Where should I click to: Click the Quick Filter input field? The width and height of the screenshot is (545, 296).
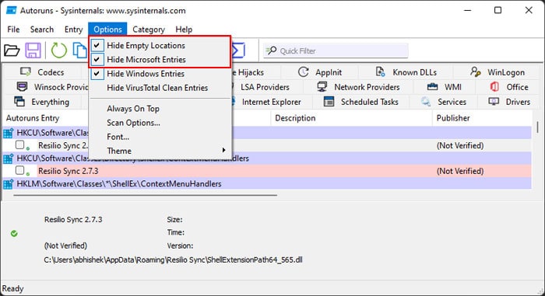tap(336, 50)
